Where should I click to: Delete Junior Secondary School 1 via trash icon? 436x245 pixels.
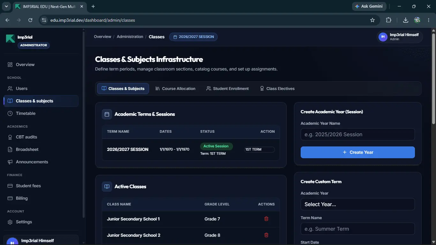(266, 219)
